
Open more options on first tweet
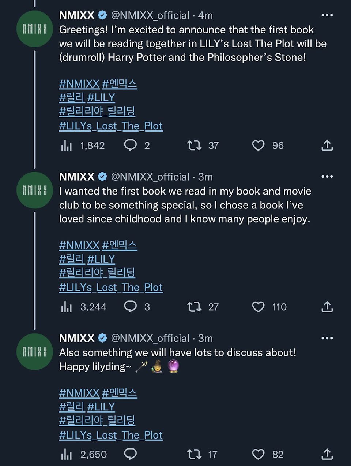click(327, 15)
